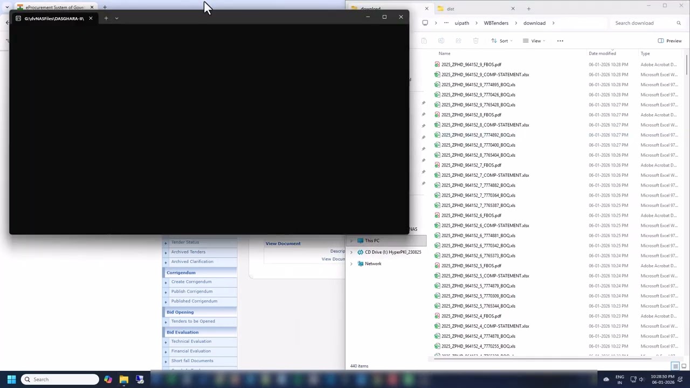Click the uipath breadcrumb in address bar
Screen dimensions: 690x388
click(x=462, y=23)
